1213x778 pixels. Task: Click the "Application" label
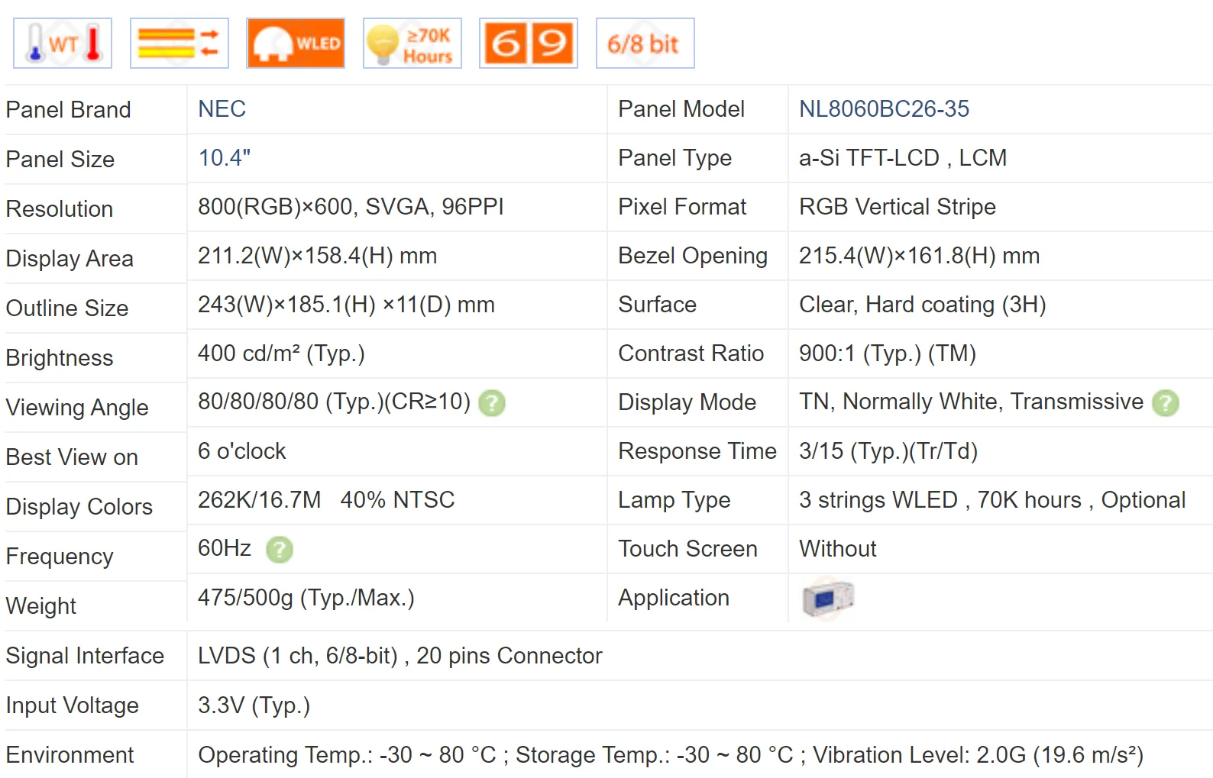point(673,598)
